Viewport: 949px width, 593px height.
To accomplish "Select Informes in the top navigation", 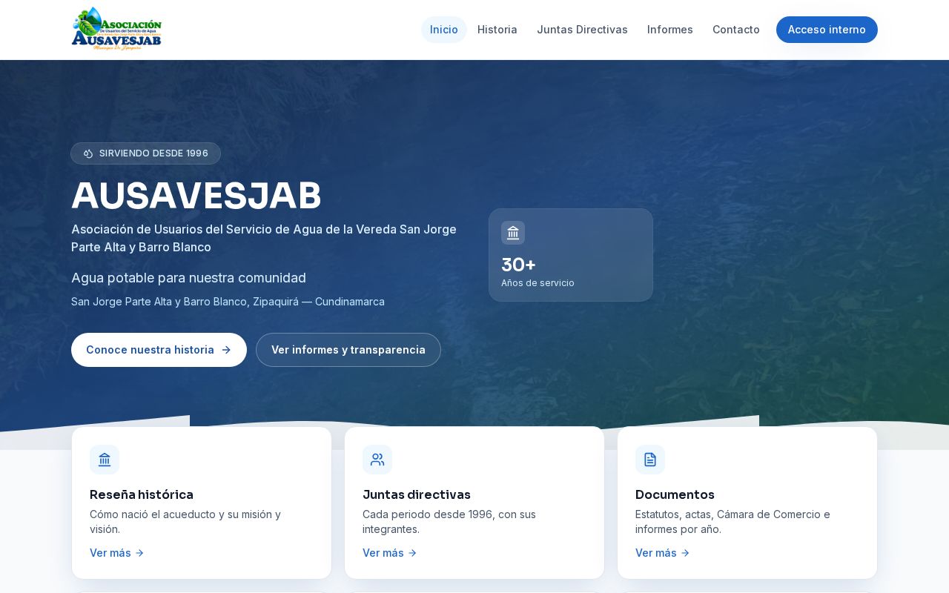I will [x=670, y=30].
